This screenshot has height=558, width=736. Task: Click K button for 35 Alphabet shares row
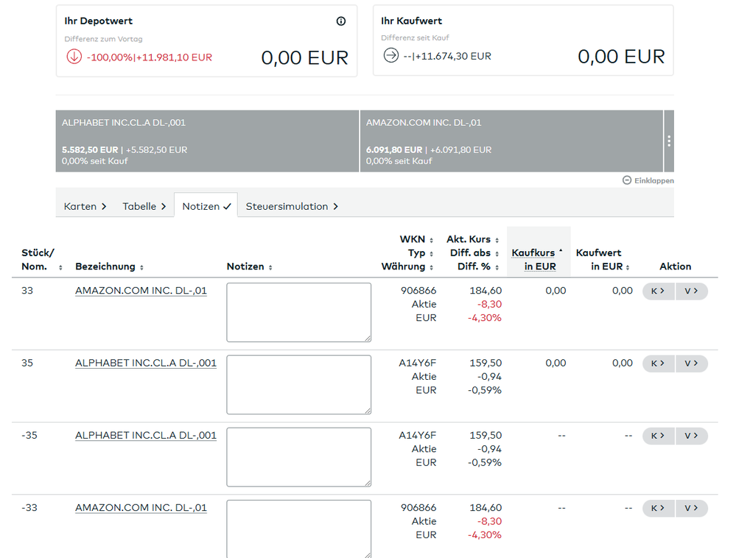pos(658,363)
